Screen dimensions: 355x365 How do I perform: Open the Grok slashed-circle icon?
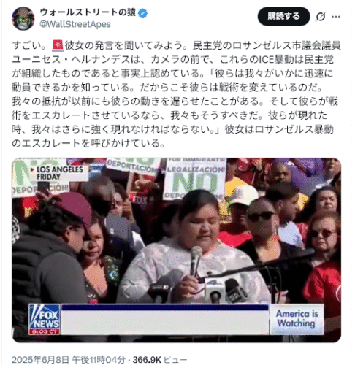click(x=321, y=17)
